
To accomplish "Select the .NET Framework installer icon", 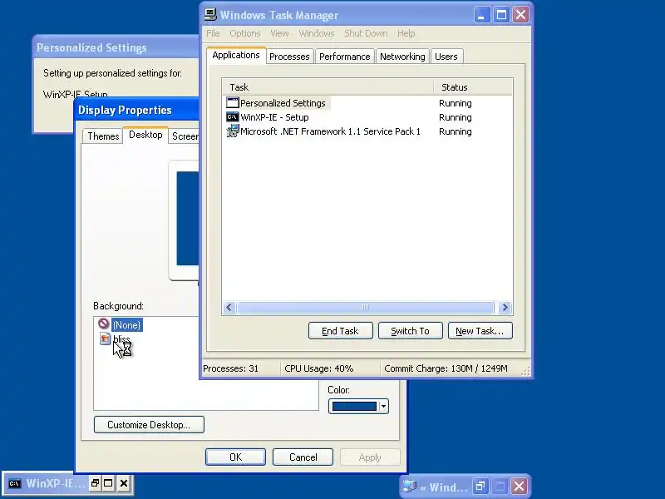I will 233,131.
